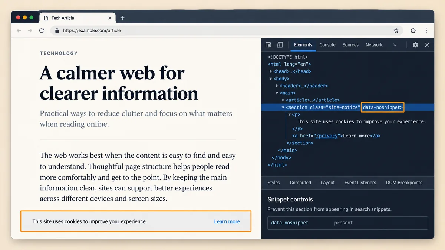Viewport: 445px width, 250px height.
Task: Click the Learn more link in cookie banner
Action: (227, 221)
